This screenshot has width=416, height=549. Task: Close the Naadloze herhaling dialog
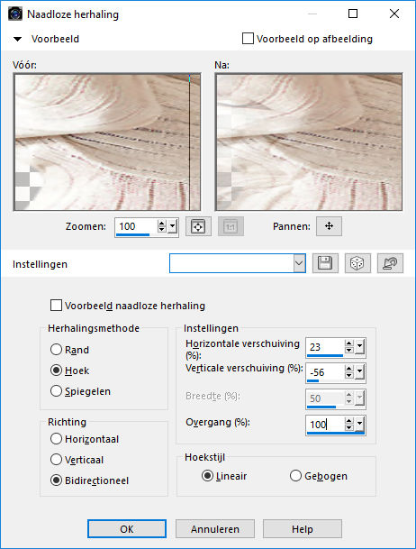(394, 14)
